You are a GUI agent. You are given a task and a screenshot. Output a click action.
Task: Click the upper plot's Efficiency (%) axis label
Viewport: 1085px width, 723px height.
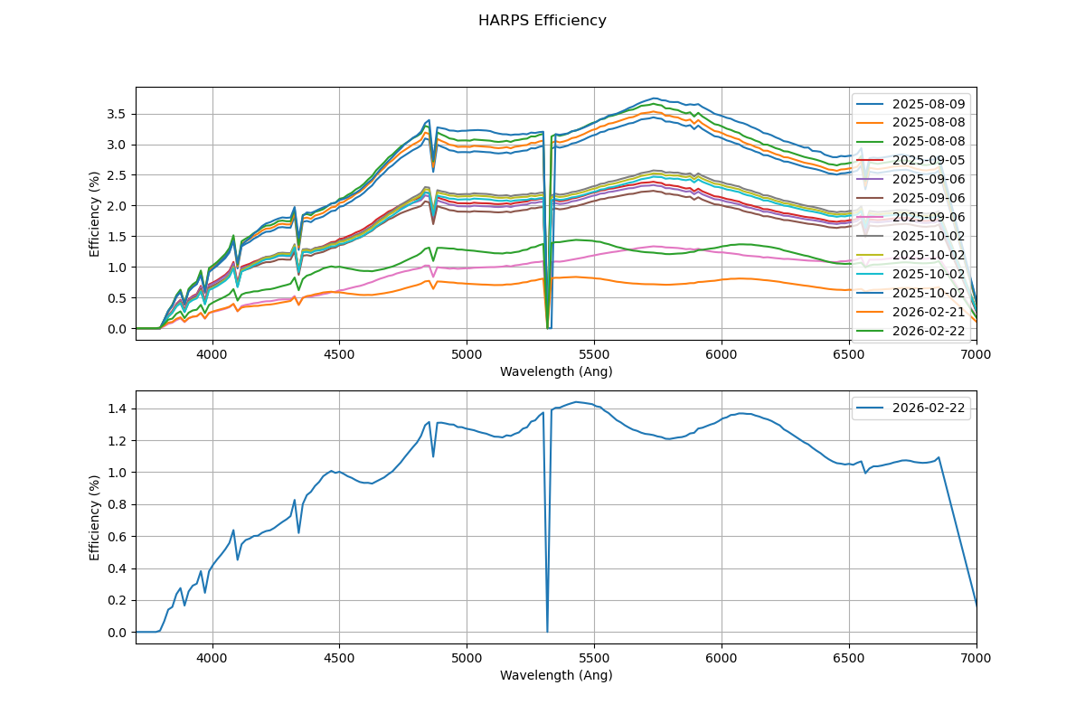(94, 213)
